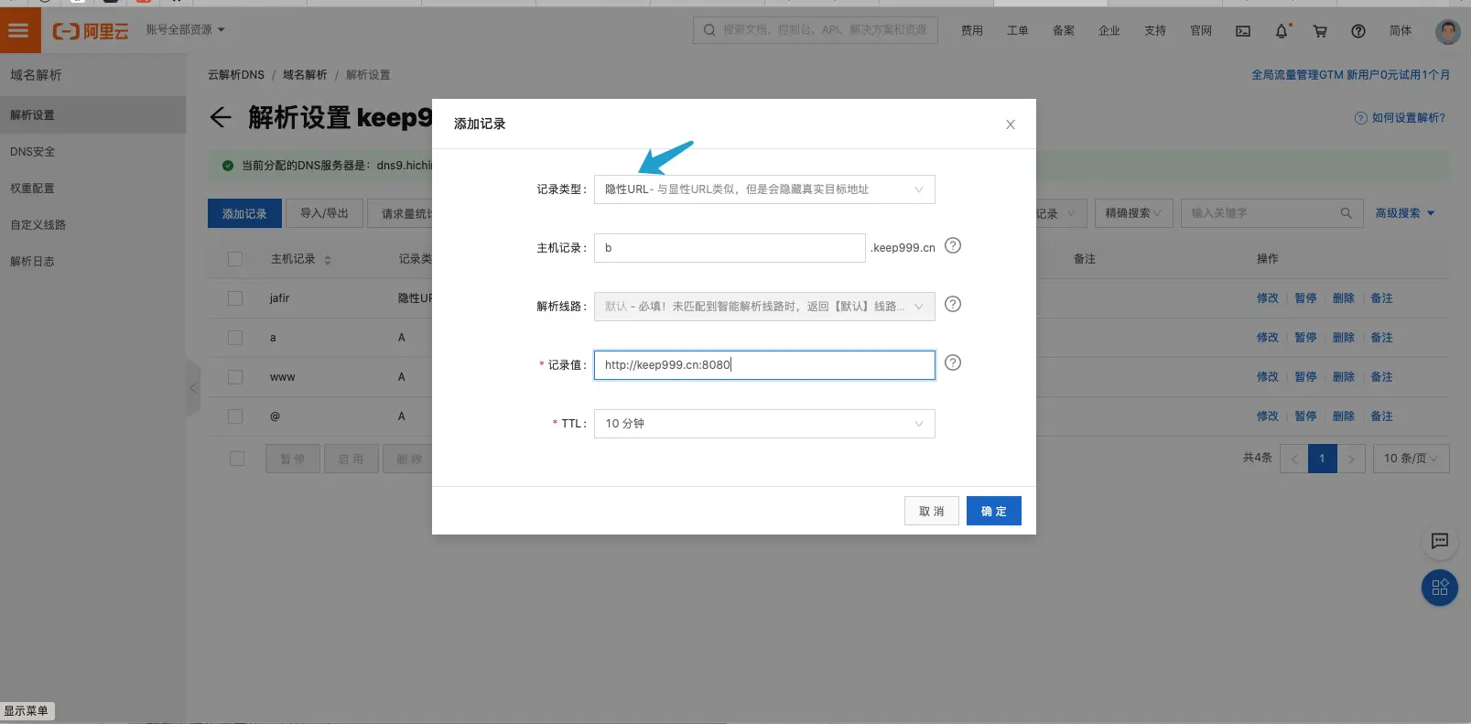Viewport: 1471px width, 724px height.
Task: Focus the 输入关键字 search field
Action: [1271, 213]
